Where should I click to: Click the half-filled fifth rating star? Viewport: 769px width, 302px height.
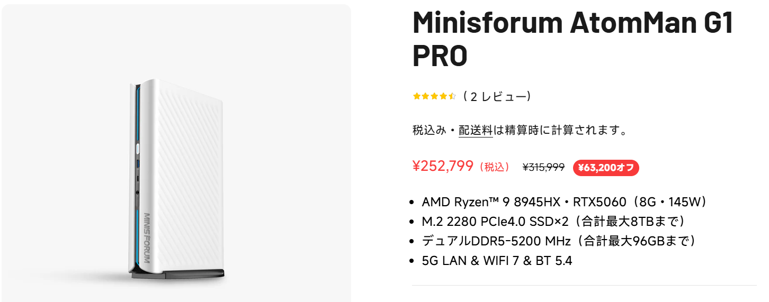tap(452, 96)
